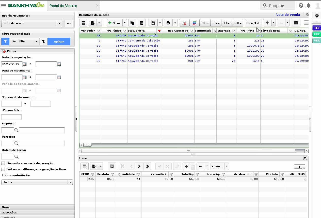Jump to last item in Itens toolbar
Screen dimensions: 321x218
click(148, 166)
